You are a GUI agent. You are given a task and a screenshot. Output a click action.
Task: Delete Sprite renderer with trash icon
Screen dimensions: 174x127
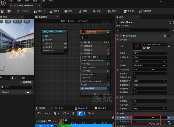coord(165,36)
